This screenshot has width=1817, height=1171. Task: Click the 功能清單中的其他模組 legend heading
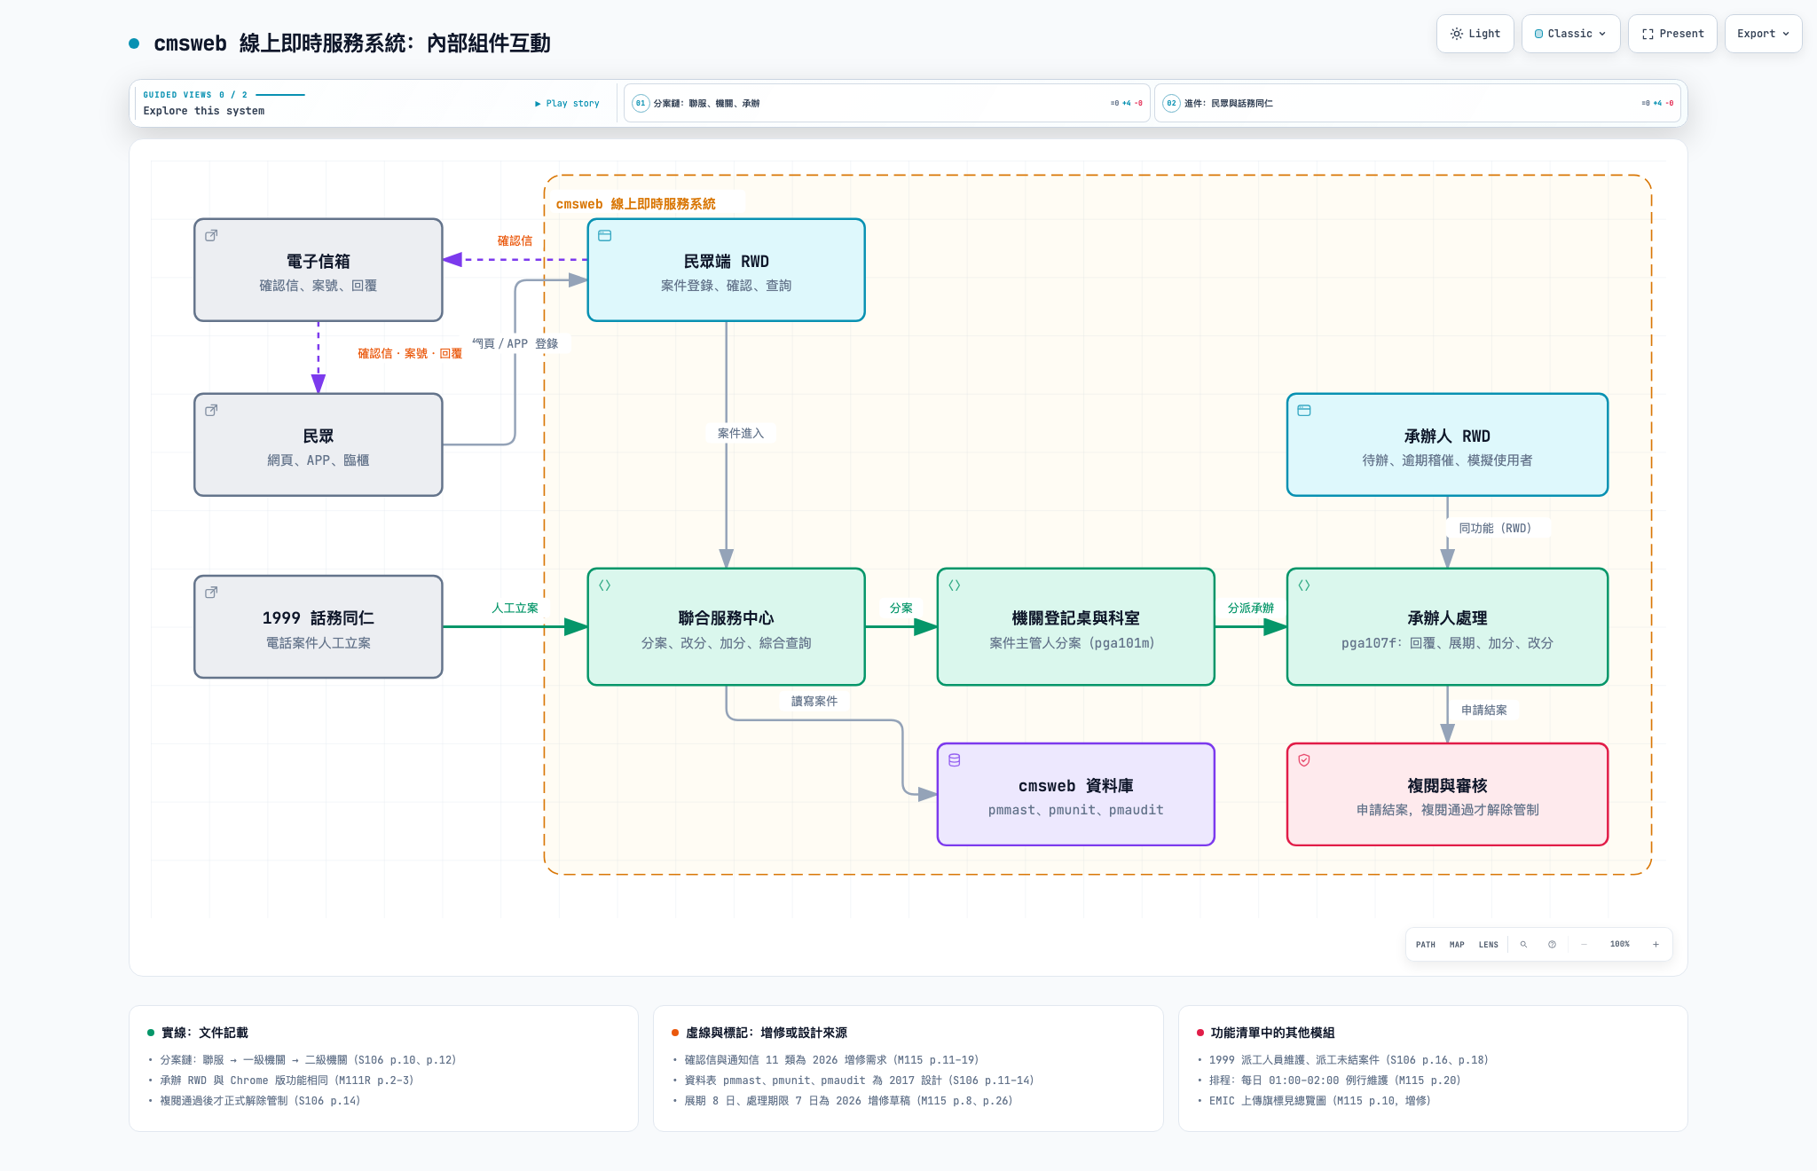(1272, 1033)
